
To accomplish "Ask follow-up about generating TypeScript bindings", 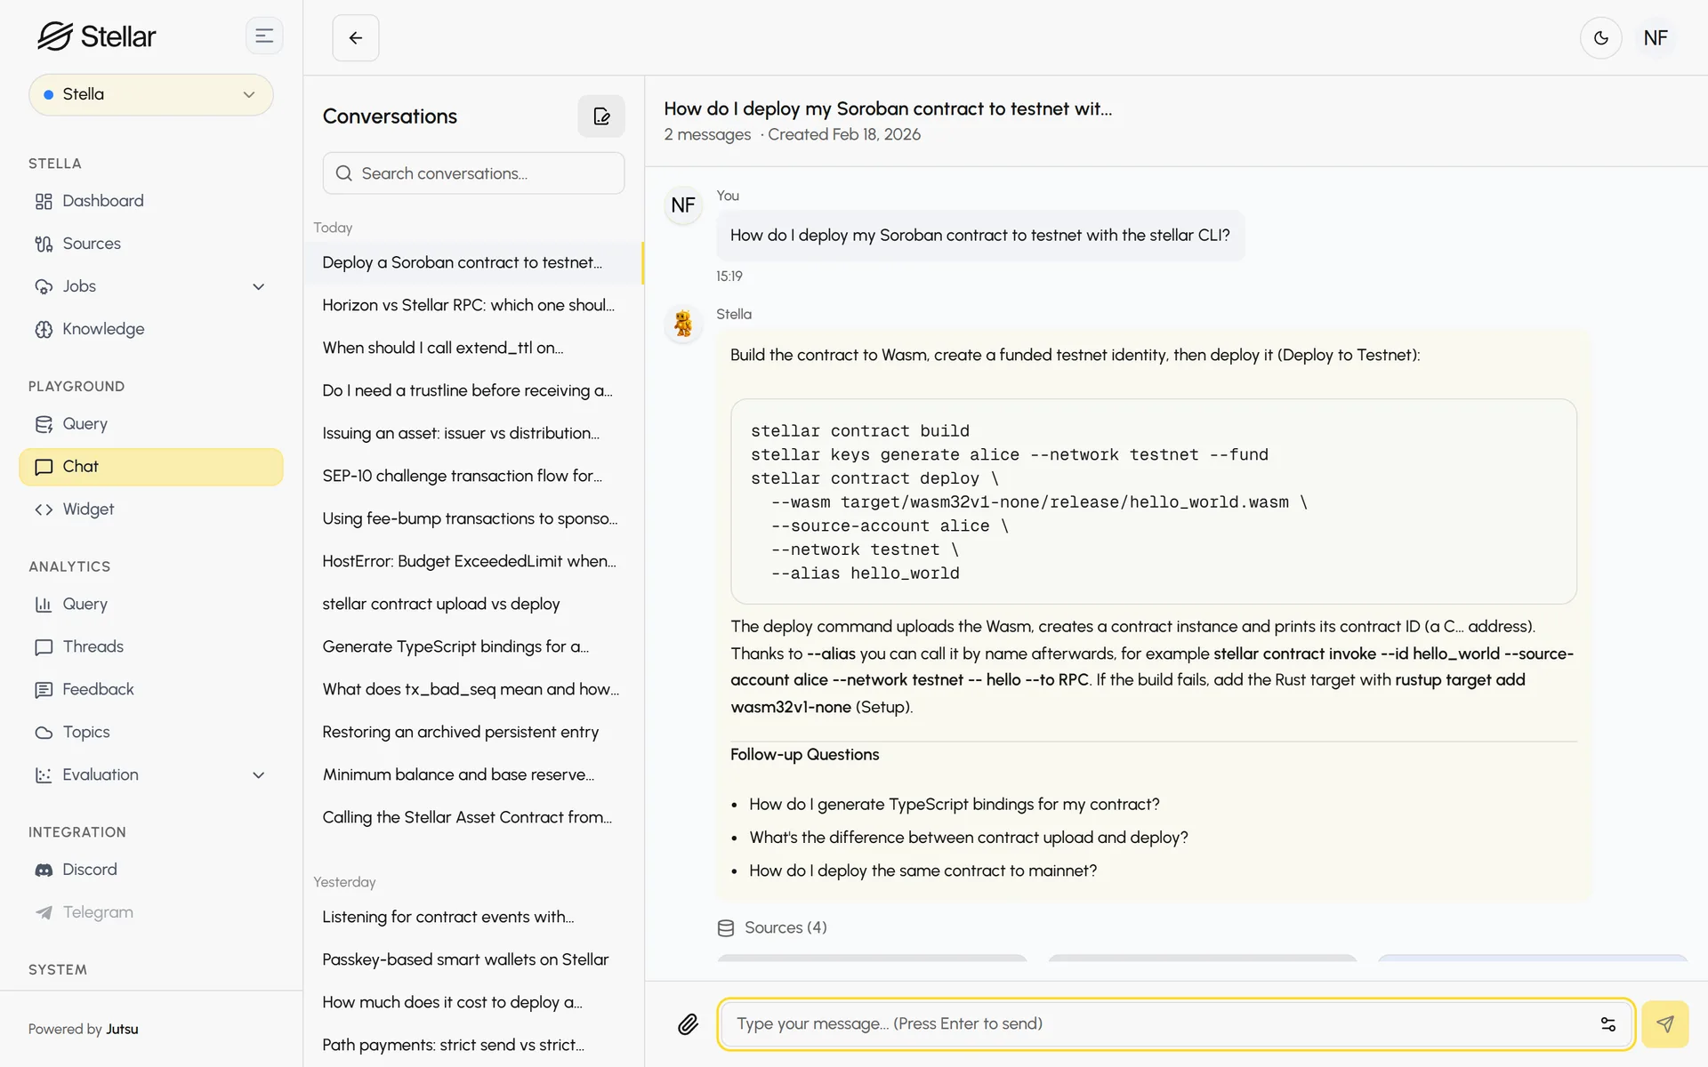I will click(x=954, y=804).
